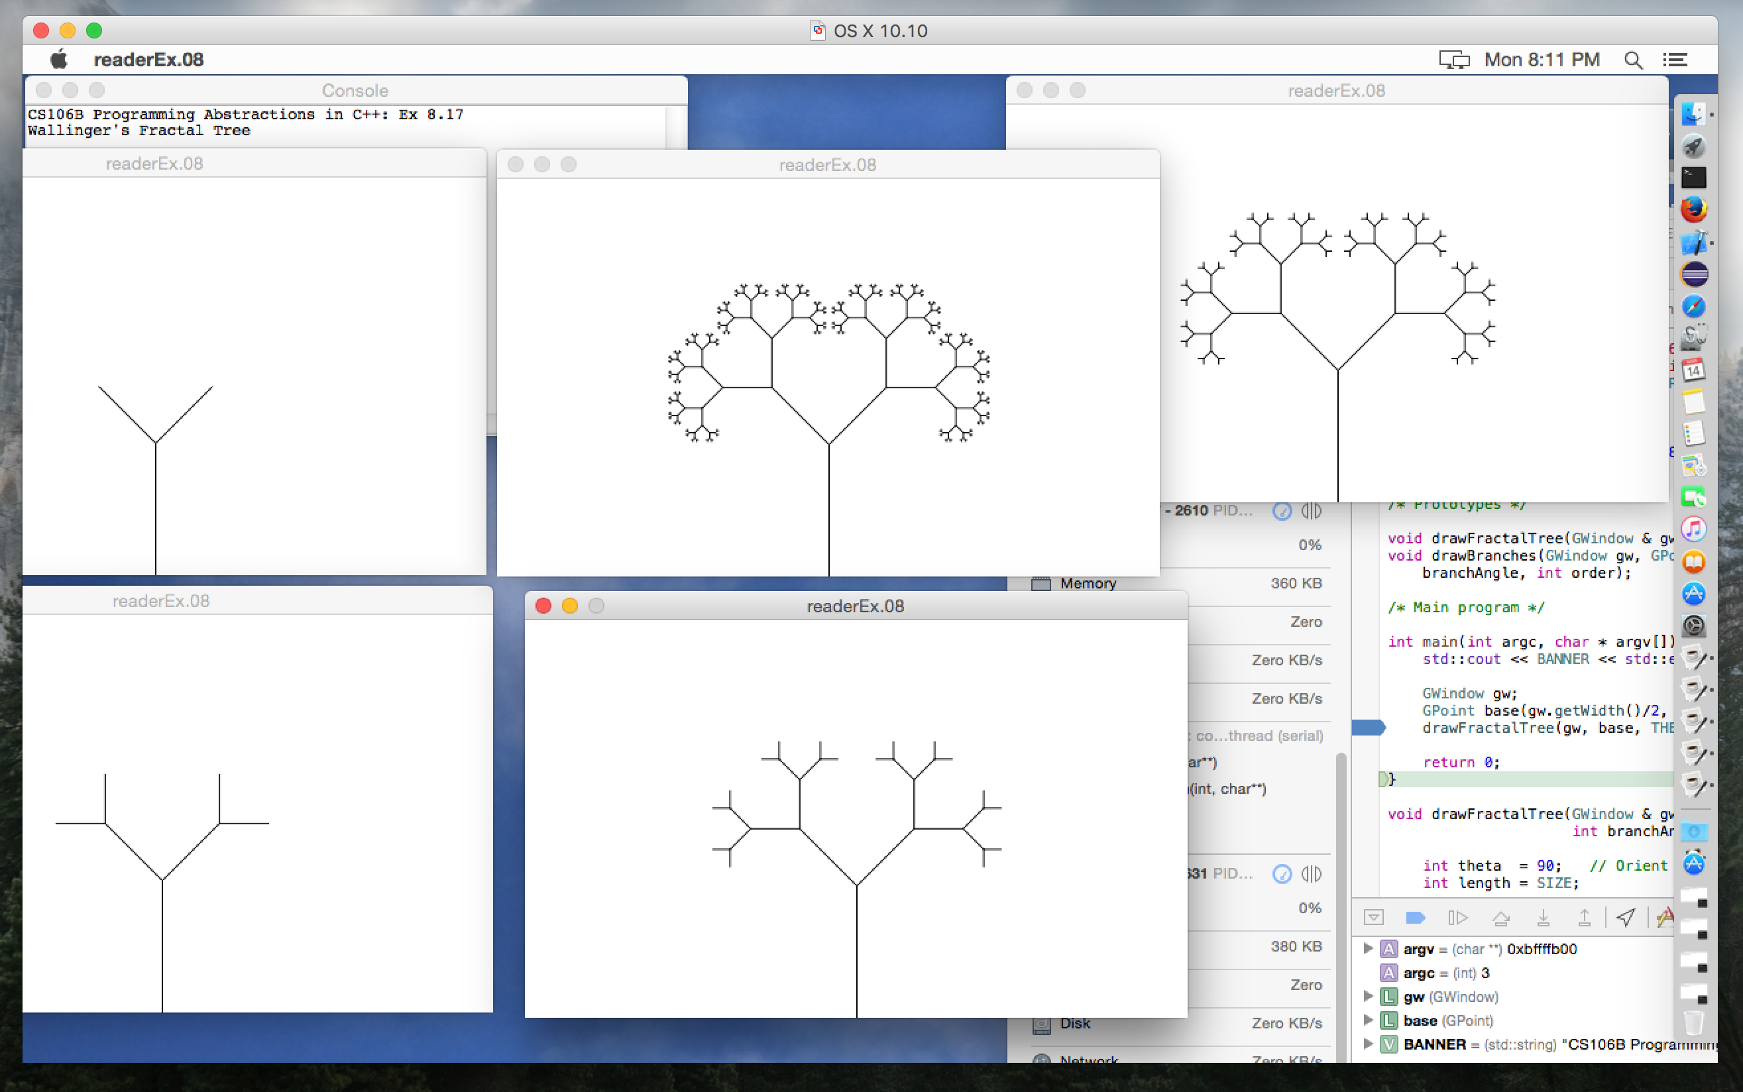Open Terminal from the Dock
The image size is (1743, 1092).
tap(1694, 178)
